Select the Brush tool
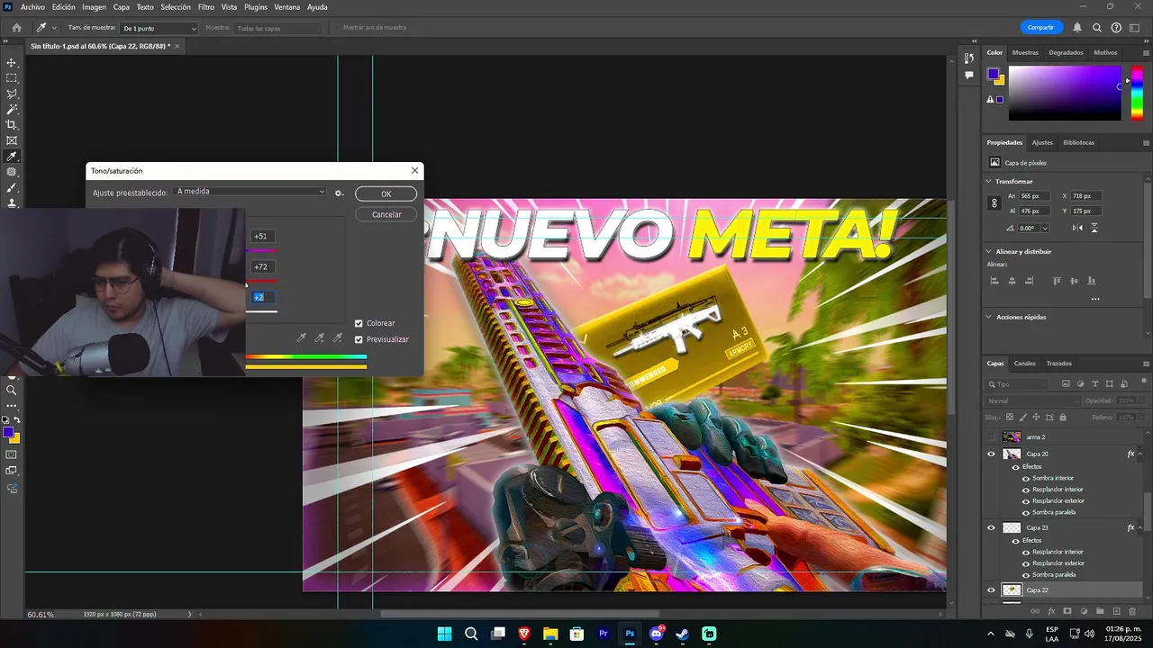This screenshot has height=648, width=1153. coord(12,187)
